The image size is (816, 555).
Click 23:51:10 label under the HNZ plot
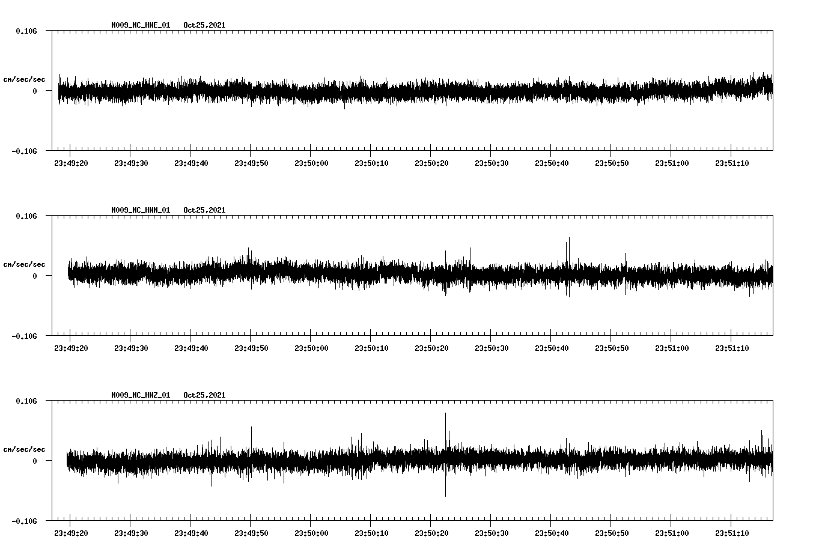(732, 533)
